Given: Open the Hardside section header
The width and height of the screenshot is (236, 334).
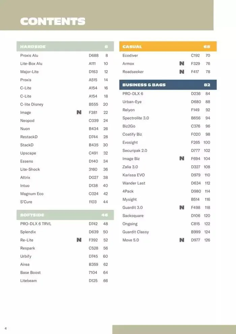Looking at the screenshot, I should coord(65,47).
